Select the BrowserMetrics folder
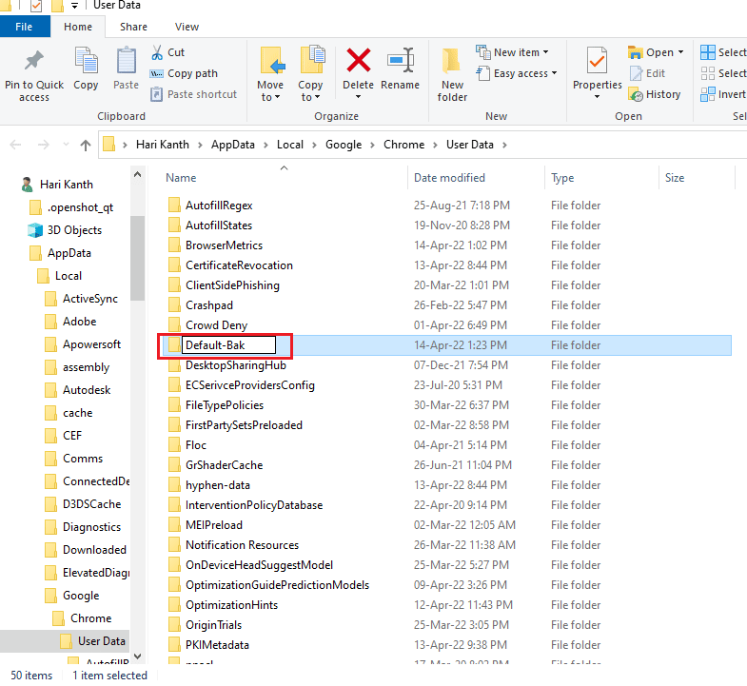The width and height of the screenshot is (747, 686). click(x=224, y=245)
